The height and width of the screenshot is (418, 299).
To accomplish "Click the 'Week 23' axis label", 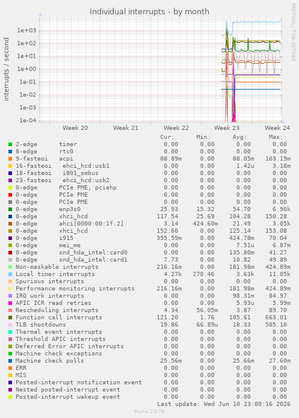I will 227,128.
